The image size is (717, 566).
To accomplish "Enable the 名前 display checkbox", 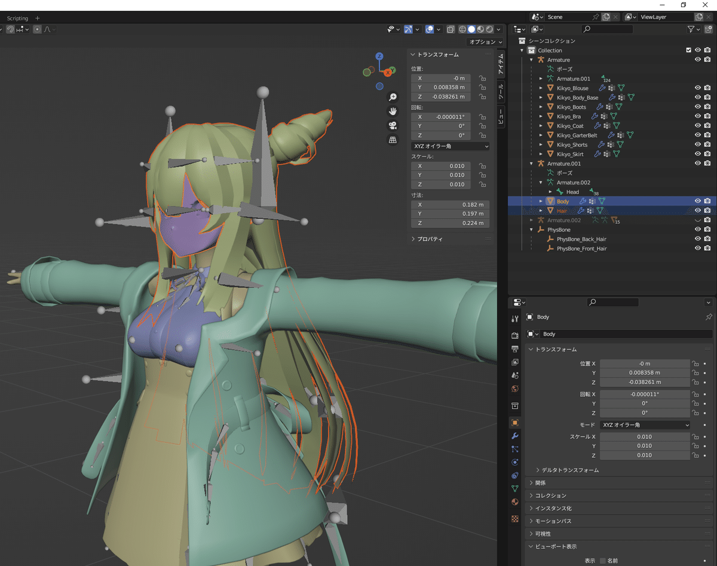I will (602, 561).
